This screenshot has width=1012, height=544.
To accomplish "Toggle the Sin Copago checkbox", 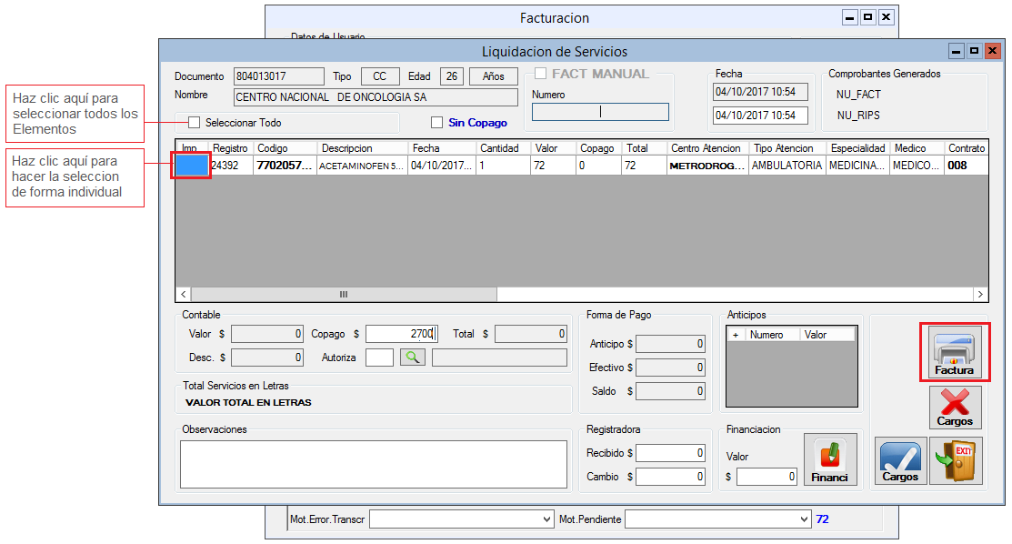I will (x=436, y=123).
